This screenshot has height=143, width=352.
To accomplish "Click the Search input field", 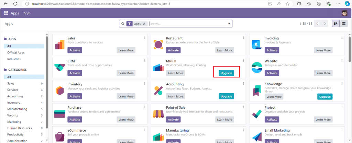I will pyautogui.click(x=187, y=24).
